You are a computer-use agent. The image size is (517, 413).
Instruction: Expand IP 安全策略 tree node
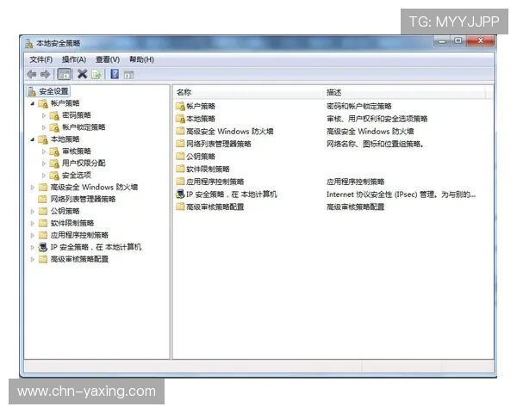[x=33, y=247]
